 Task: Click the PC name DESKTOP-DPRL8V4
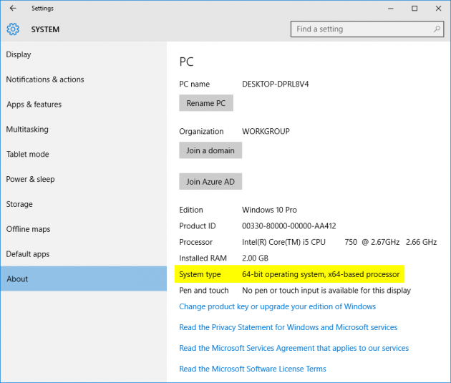(276, 84)
